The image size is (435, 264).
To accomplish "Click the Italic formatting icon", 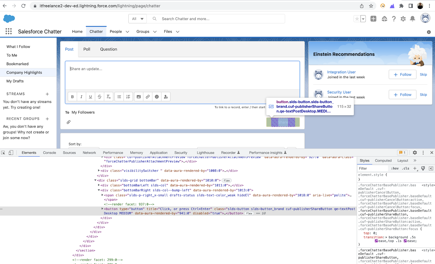I will click(x=81, y=97).
